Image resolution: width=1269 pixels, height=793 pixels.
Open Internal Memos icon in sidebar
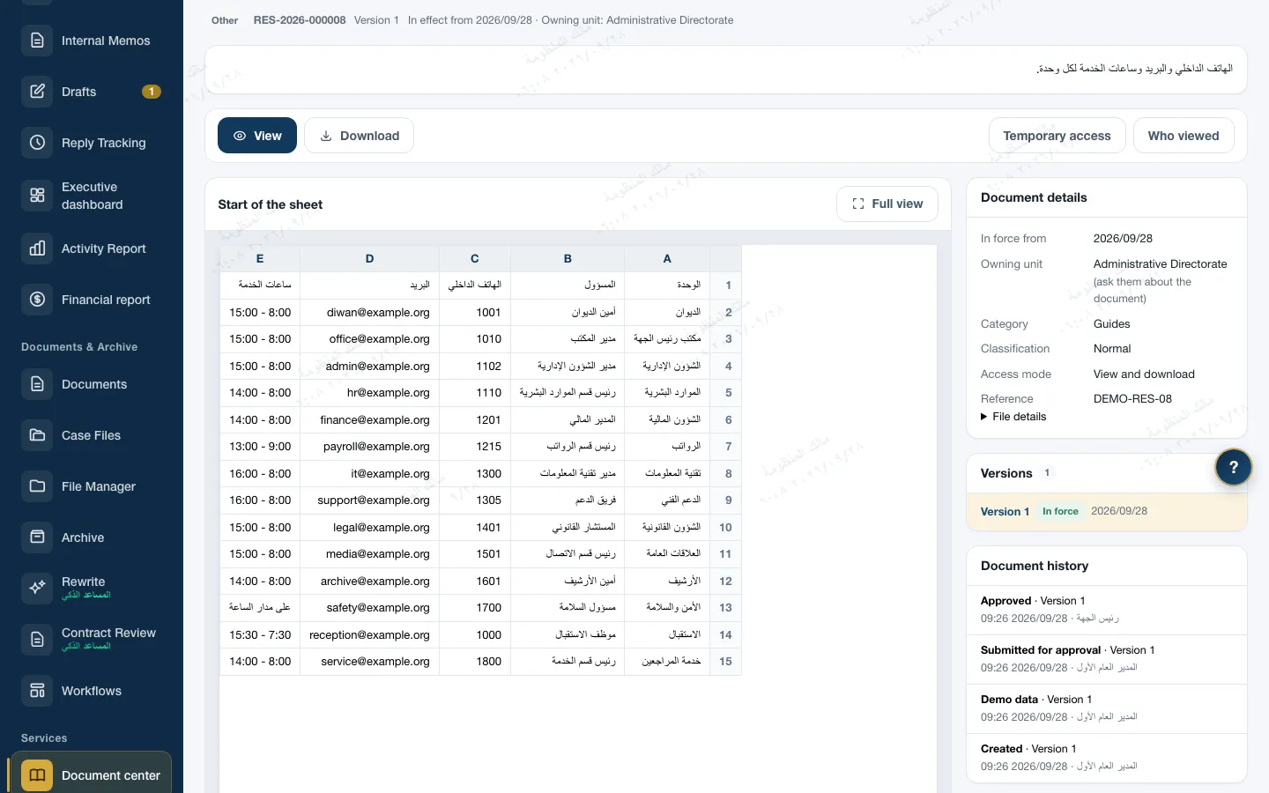pos(37,41)
